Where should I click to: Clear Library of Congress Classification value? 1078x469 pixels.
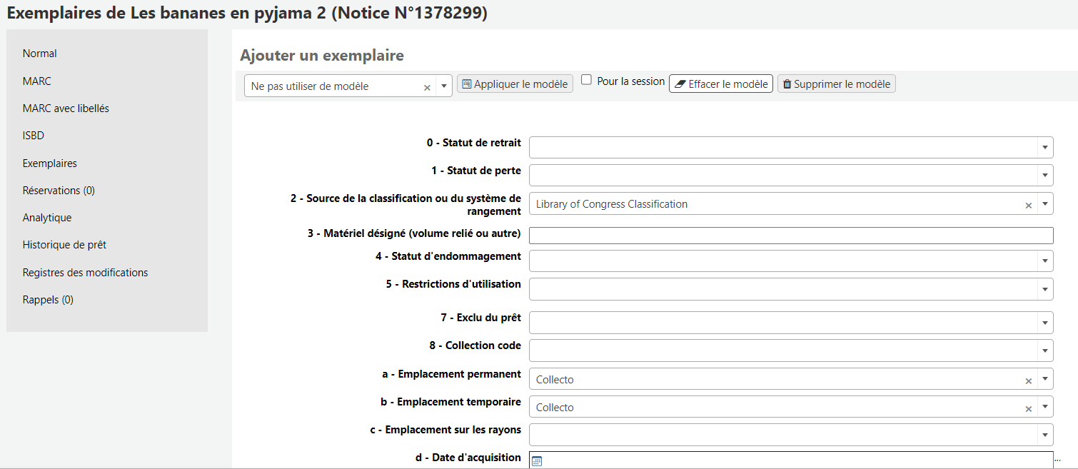tap(1028, 205)
